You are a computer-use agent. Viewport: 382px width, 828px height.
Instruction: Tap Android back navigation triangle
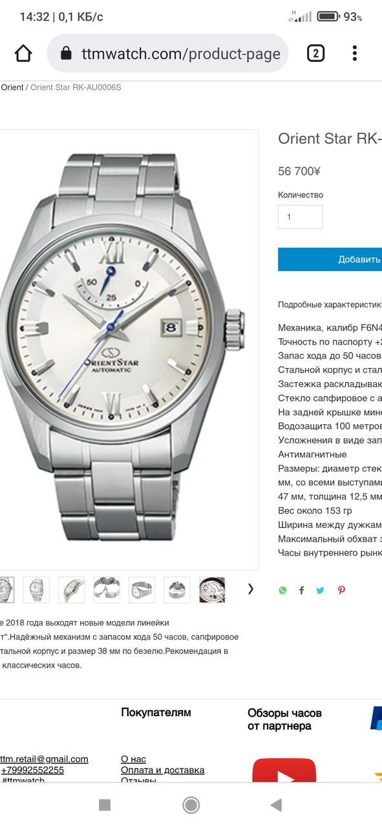pos(276,805)
